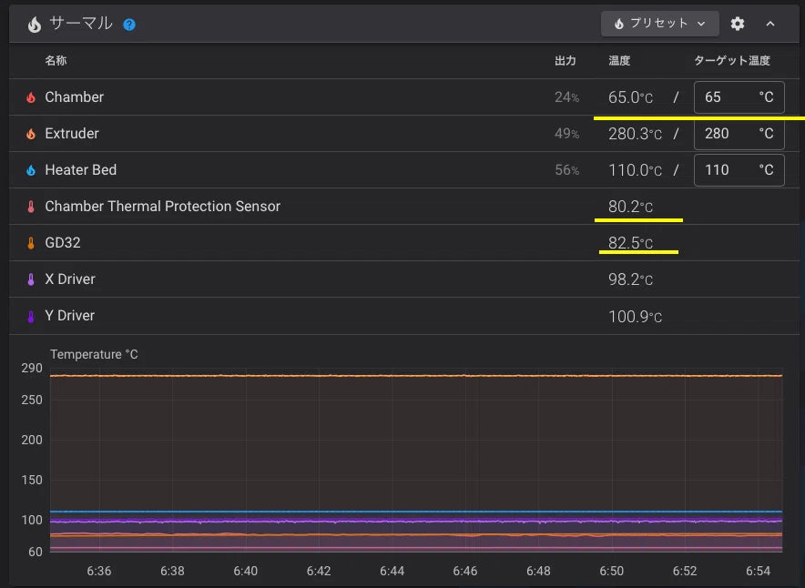Edit the Chamber target temperature field
Image resolution: width=805 pixels, height=588 pixels.
(x=739, y=97)
